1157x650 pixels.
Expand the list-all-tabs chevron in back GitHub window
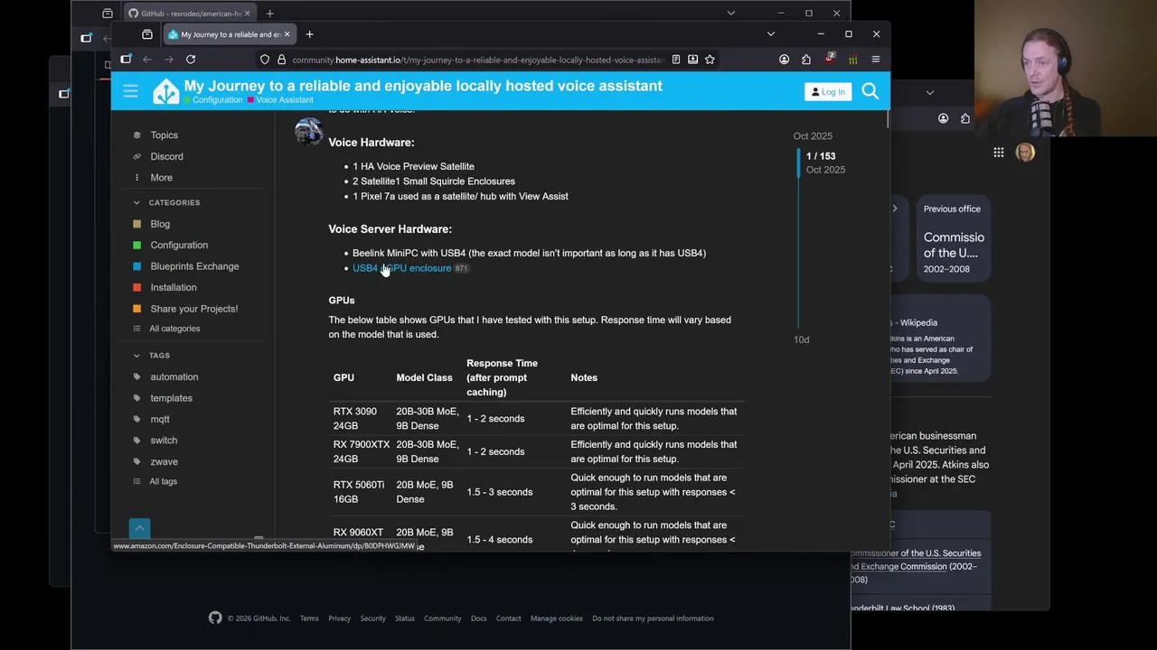click(730, 14)
